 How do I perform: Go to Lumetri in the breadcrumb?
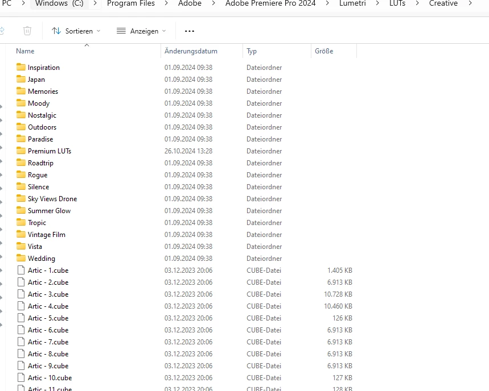pos(352,3)
